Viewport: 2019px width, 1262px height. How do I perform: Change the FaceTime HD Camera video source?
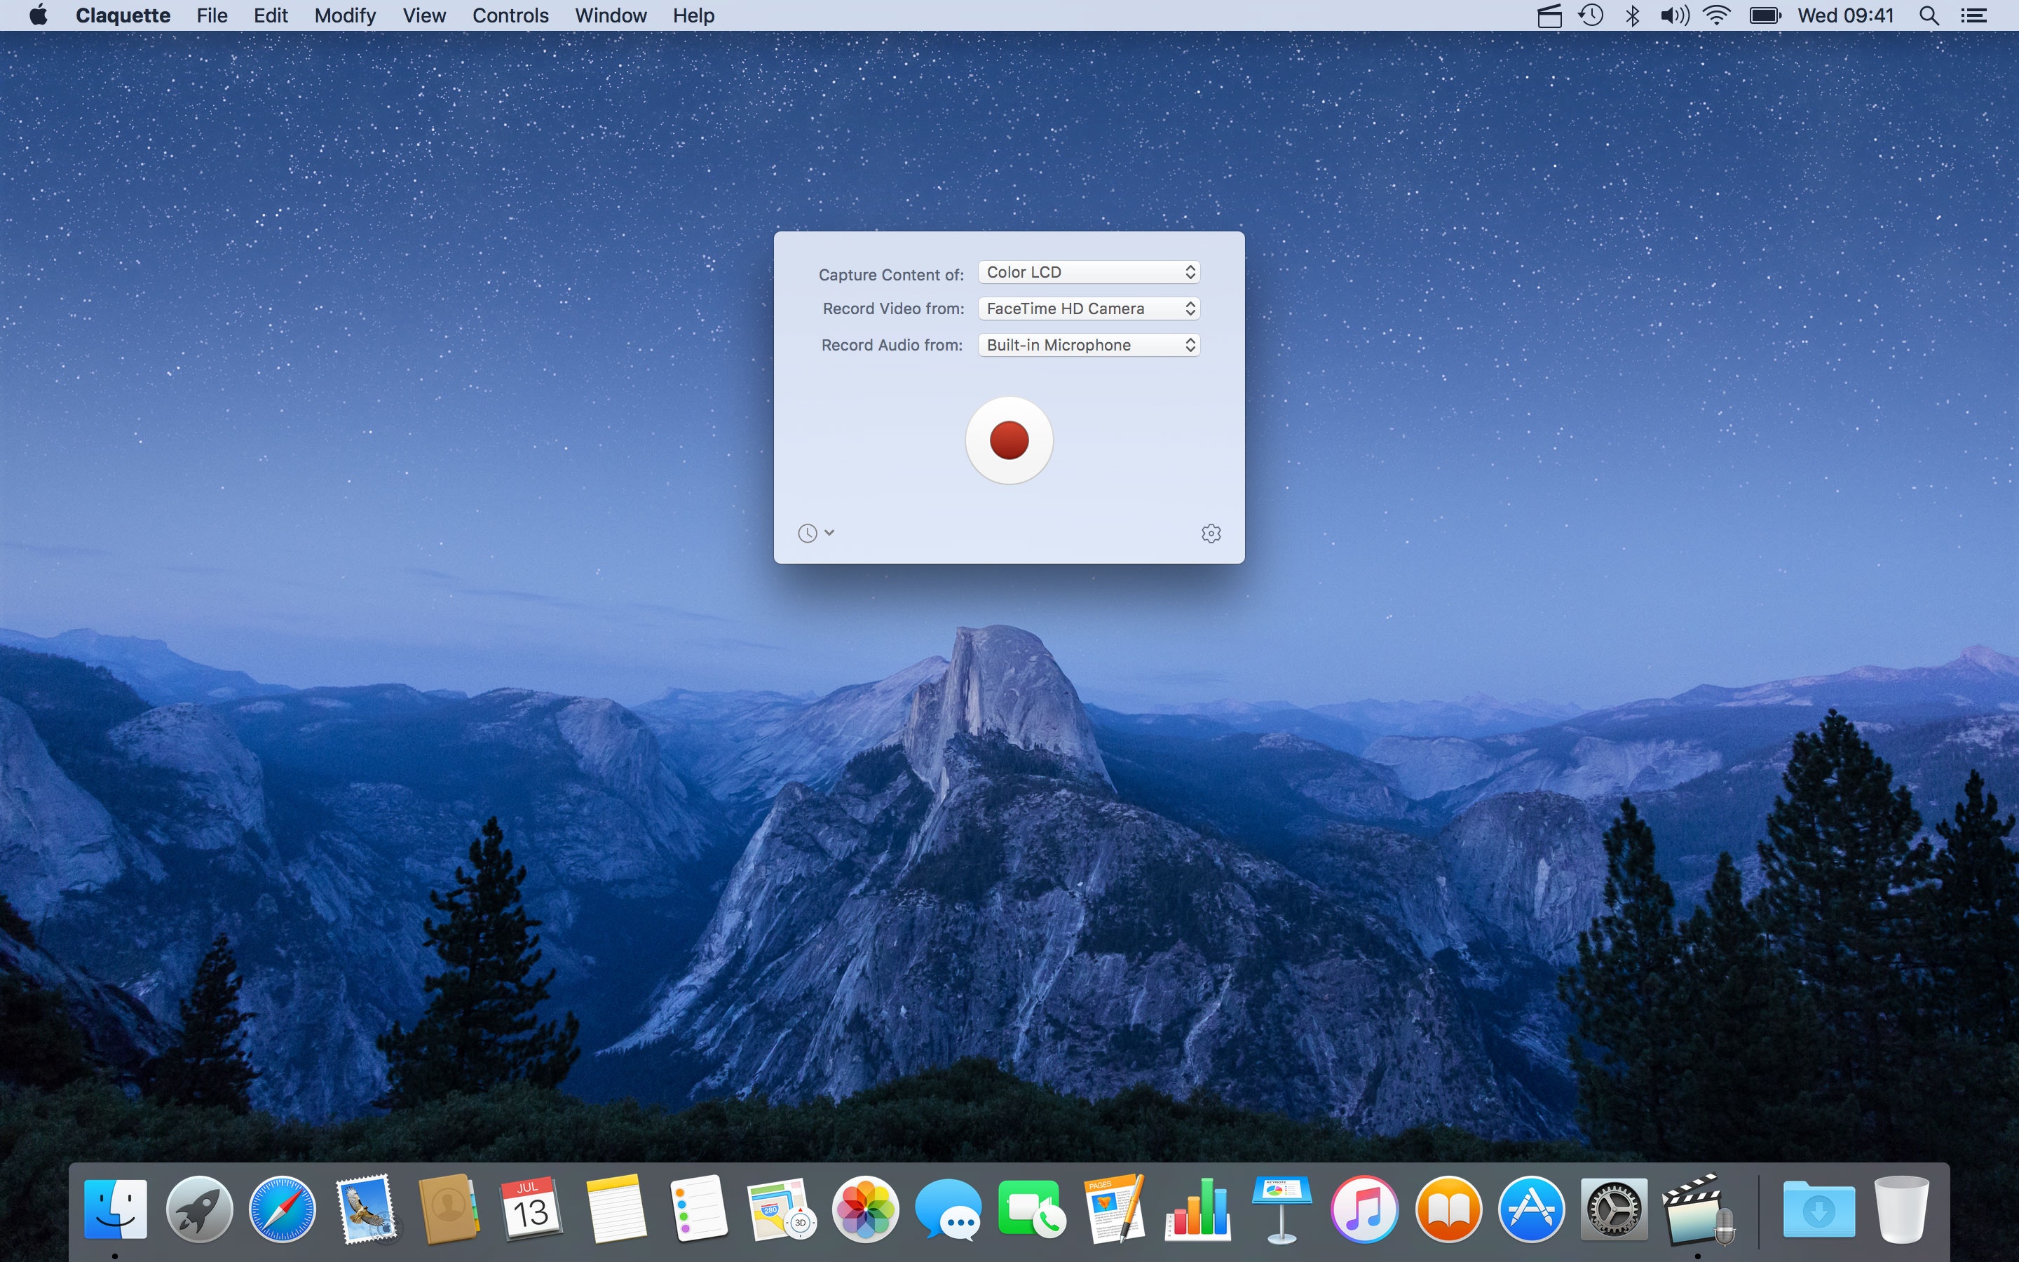click(x=1088, y=308)
